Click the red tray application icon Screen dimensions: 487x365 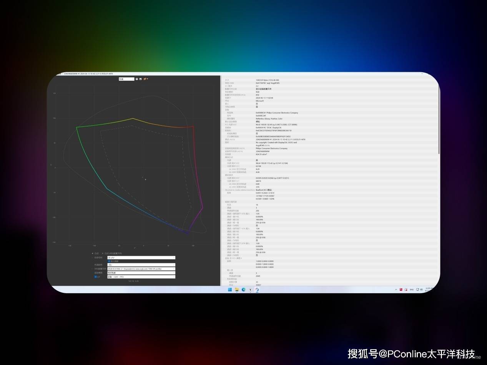click(401, 289)
